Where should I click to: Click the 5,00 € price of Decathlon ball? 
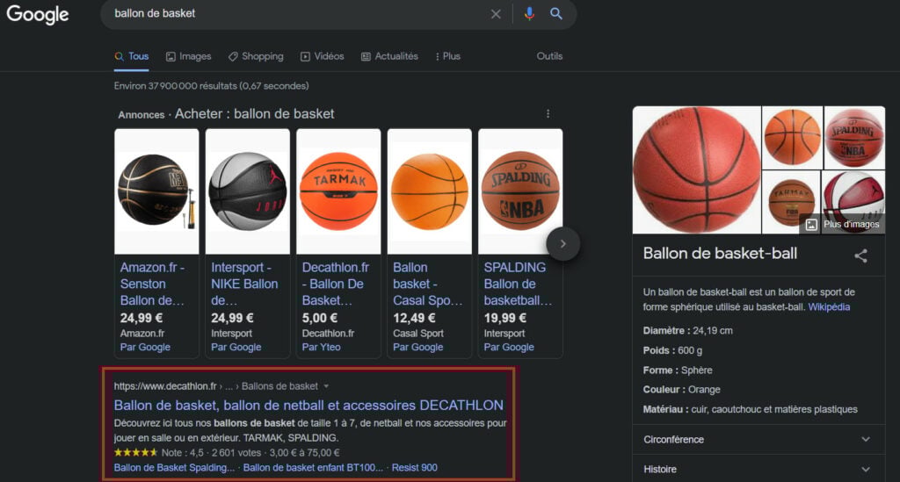tap(320, 318)
